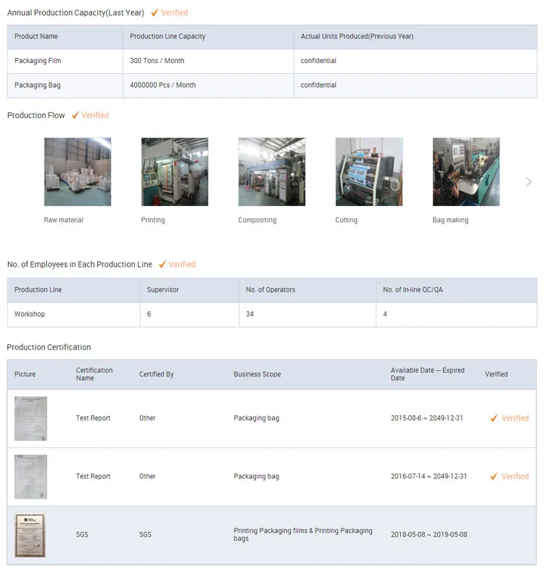Click the 'Cutting' caption

click(347, 220)
